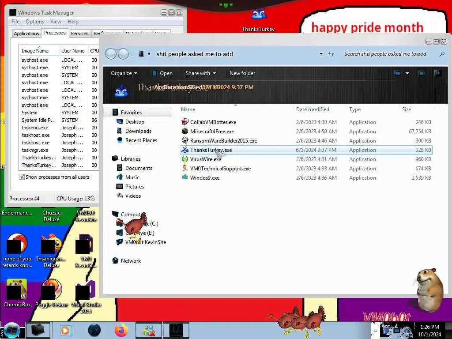This screenshot has width=452, height=339.
Task: Toggle Show processes from all users checkbox
Action: 22,177
